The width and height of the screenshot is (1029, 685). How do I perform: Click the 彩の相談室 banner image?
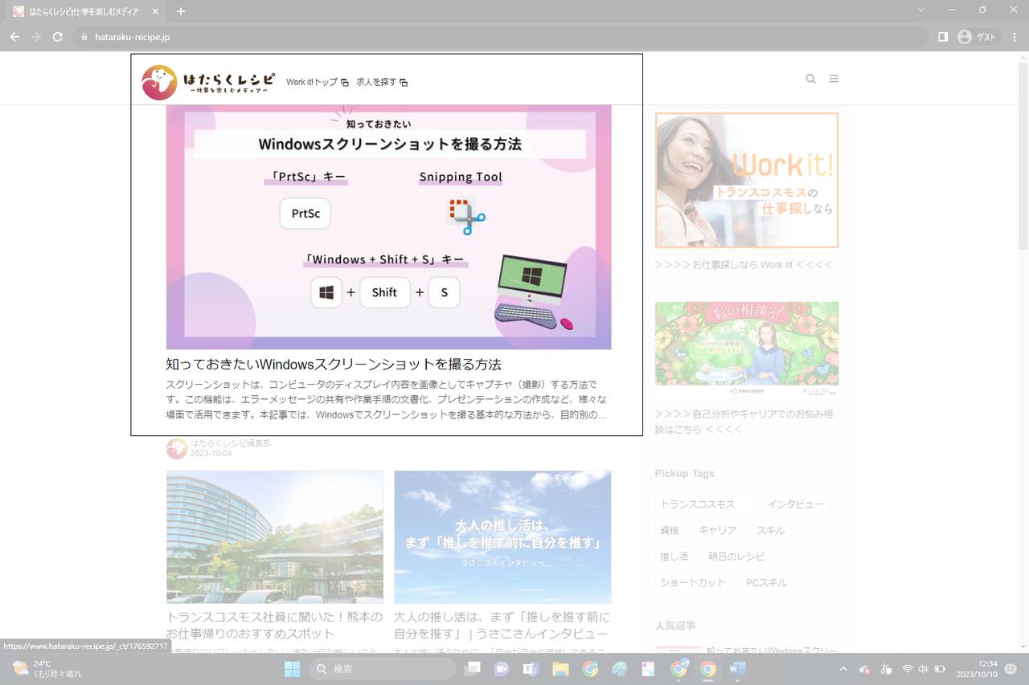coord(746,349)
